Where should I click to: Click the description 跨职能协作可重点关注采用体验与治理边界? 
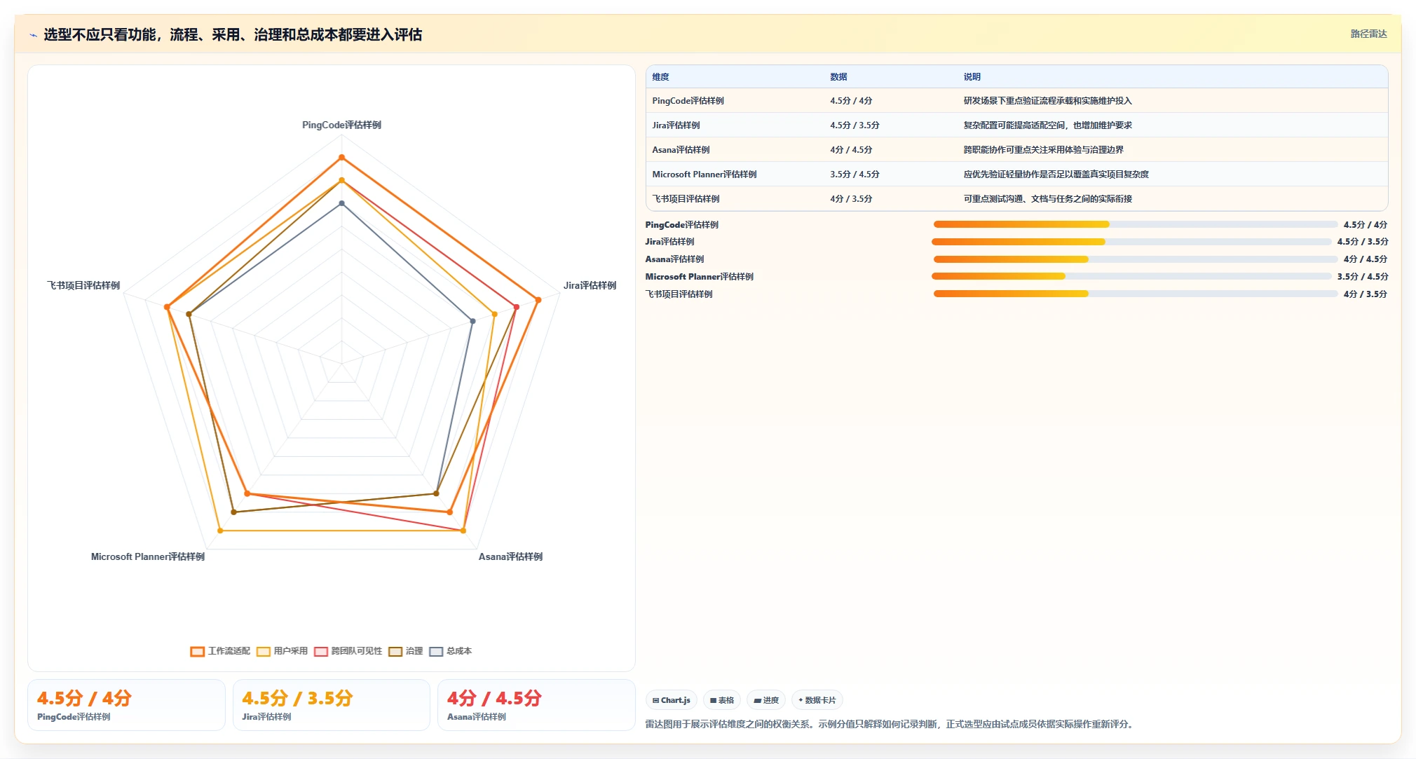coord(1043,150)
